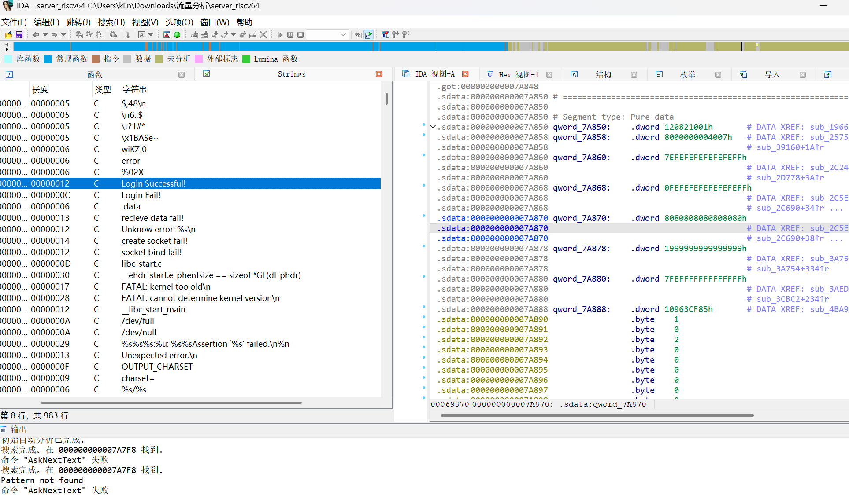This screenshot has width=849, height=495.
Task: Switch to Hex 视图-1 tab
Action: coord(518,74)
